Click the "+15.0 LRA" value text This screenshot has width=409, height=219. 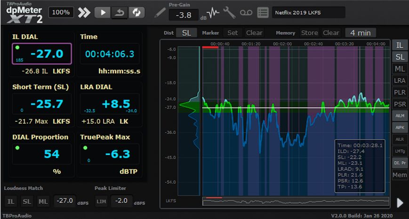[98, 121]
